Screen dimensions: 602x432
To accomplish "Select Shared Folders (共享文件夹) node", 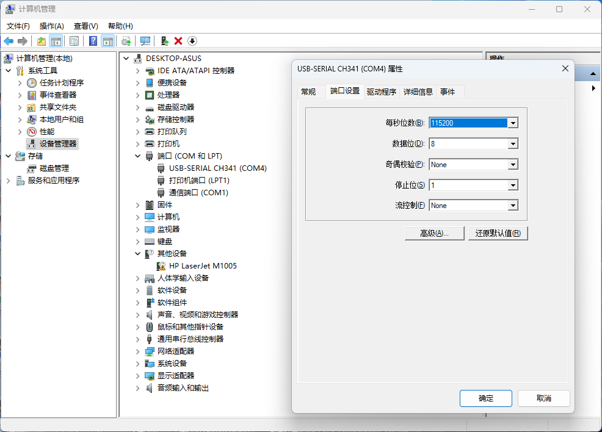I will 58,107.
